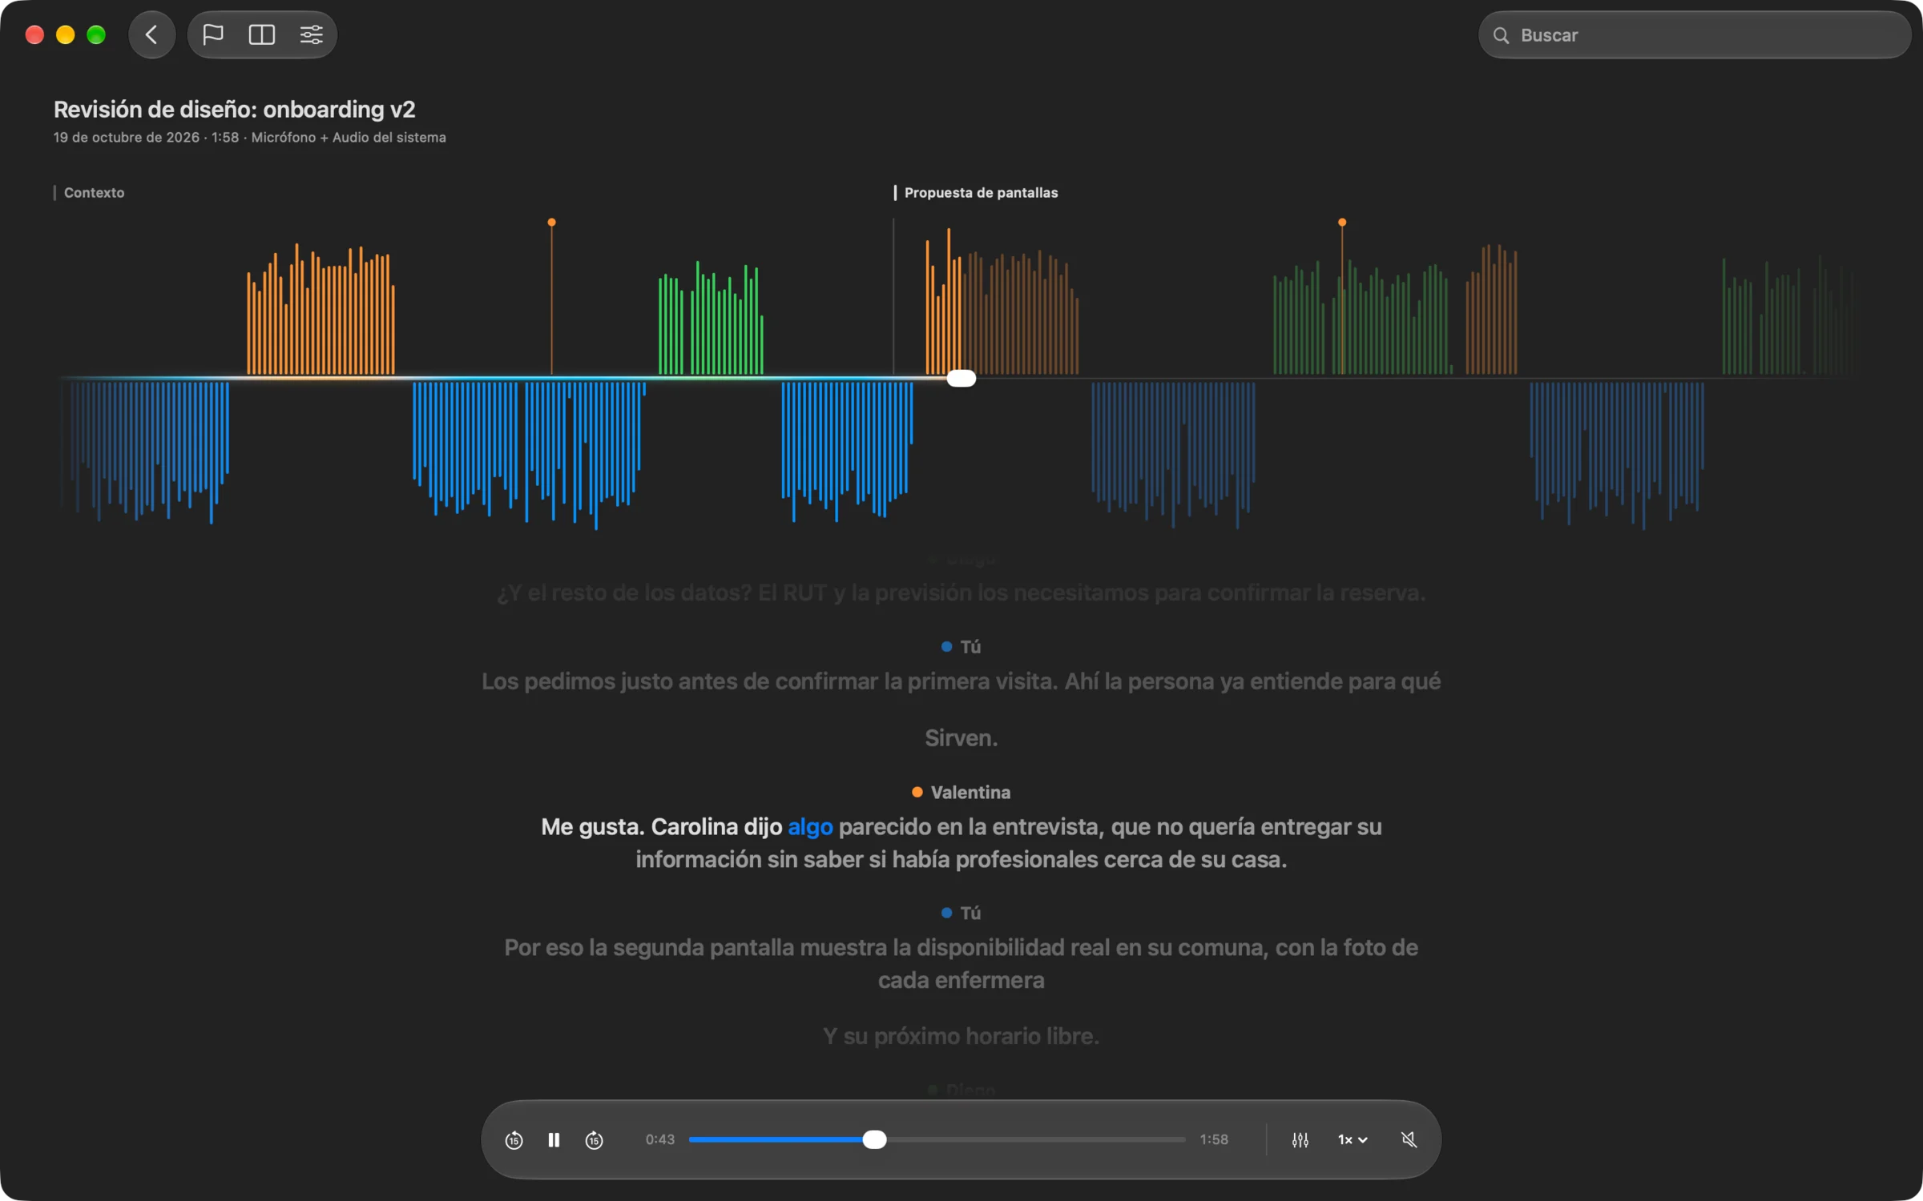Pause the recording playback
This screenshot has height=1201, width=1923.
554,1139
